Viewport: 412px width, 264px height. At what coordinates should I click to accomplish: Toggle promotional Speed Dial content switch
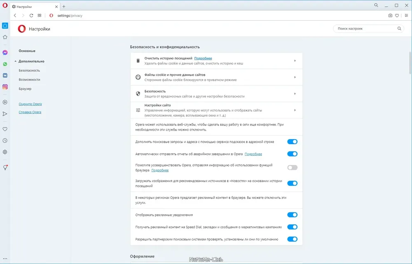pyautogui.click(x=292, y=227)
